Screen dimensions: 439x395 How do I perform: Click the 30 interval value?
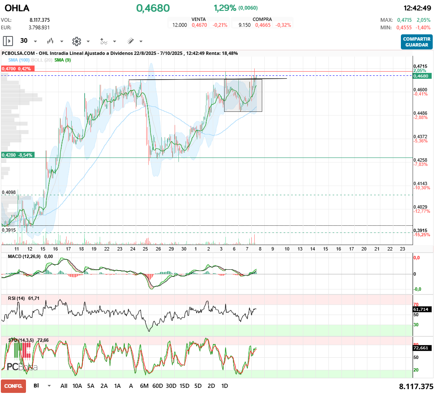click(24, 41)
